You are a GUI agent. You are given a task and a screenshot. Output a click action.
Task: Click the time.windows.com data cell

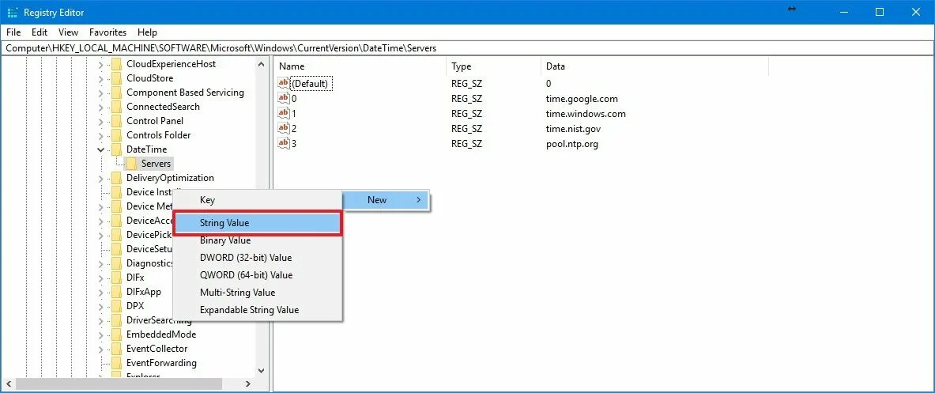pos(586,113)
